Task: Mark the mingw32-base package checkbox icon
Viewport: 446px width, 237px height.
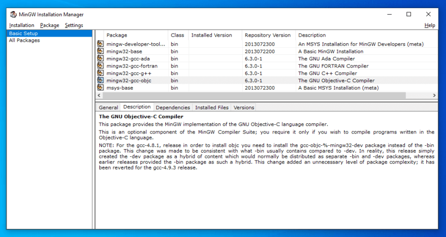Action: coord(100,51)
